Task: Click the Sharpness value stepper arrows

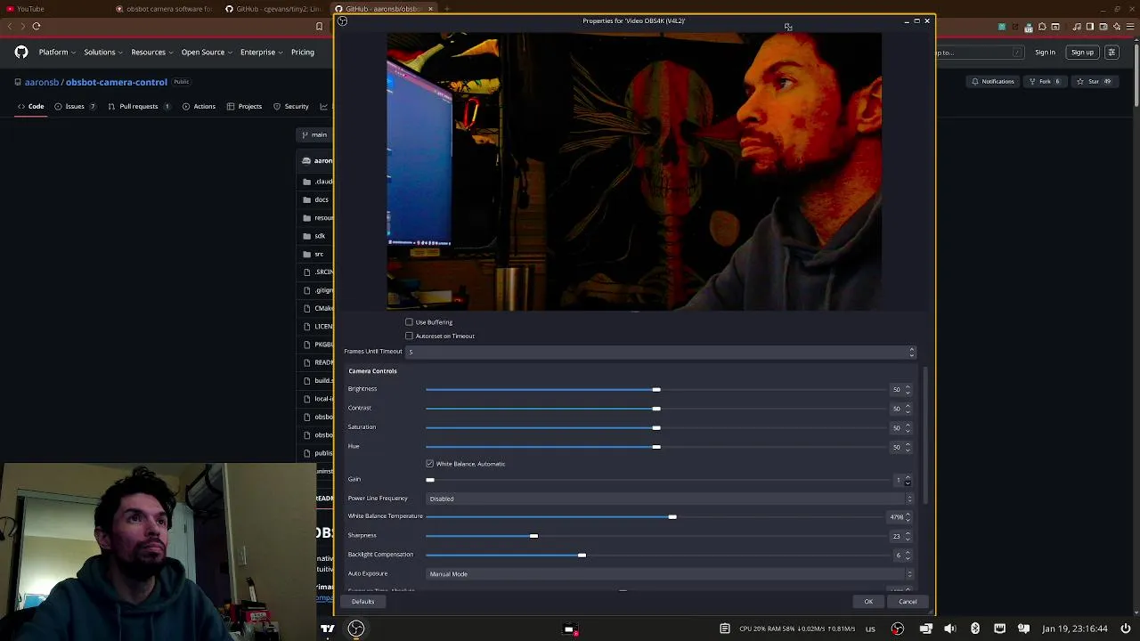Action: pos(908,536)
